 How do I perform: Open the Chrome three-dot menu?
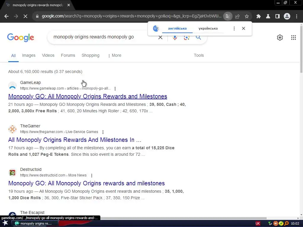[x=296, y=16]
